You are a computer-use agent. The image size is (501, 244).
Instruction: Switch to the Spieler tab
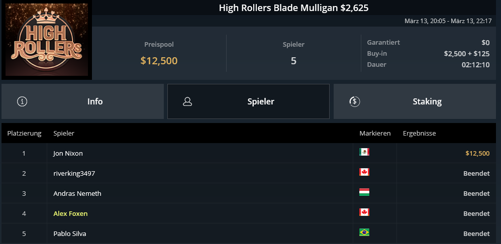tap(248, 101)
